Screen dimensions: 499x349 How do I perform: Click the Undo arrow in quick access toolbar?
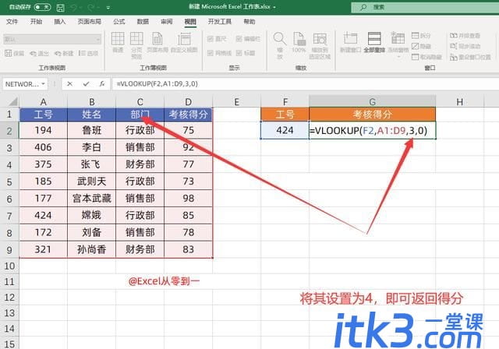tap(75, 8)
